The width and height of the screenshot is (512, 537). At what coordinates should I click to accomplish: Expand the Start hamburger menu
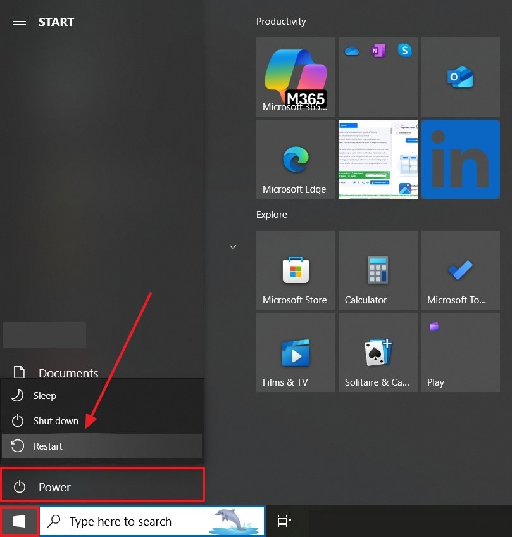point(20,22)
